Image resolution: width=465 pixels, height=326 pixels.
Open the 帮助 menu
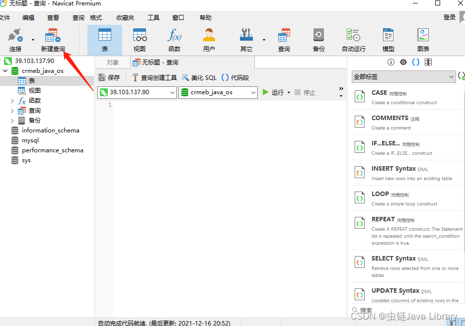pos(206,18)
